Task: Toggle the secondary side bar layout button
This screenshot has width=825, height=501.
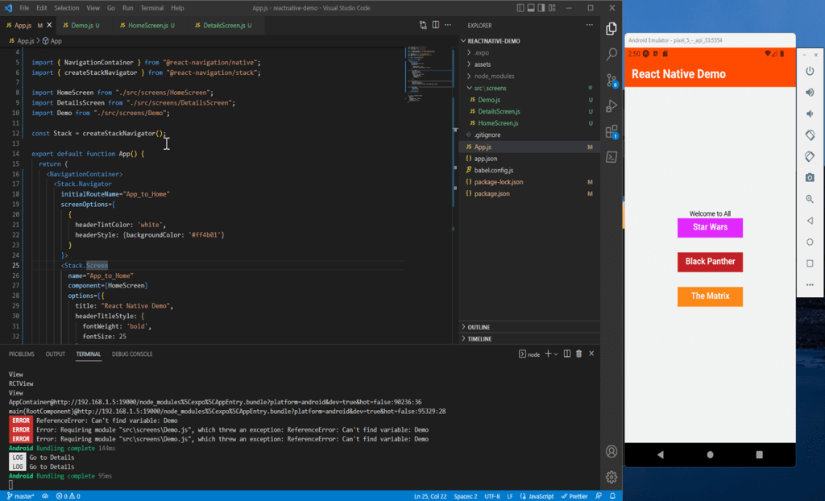Action: tap(541, 8)
